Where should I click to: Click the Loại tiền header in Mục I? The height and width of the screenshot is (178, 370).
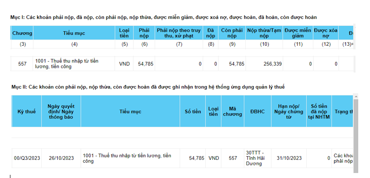click(124, 33)
